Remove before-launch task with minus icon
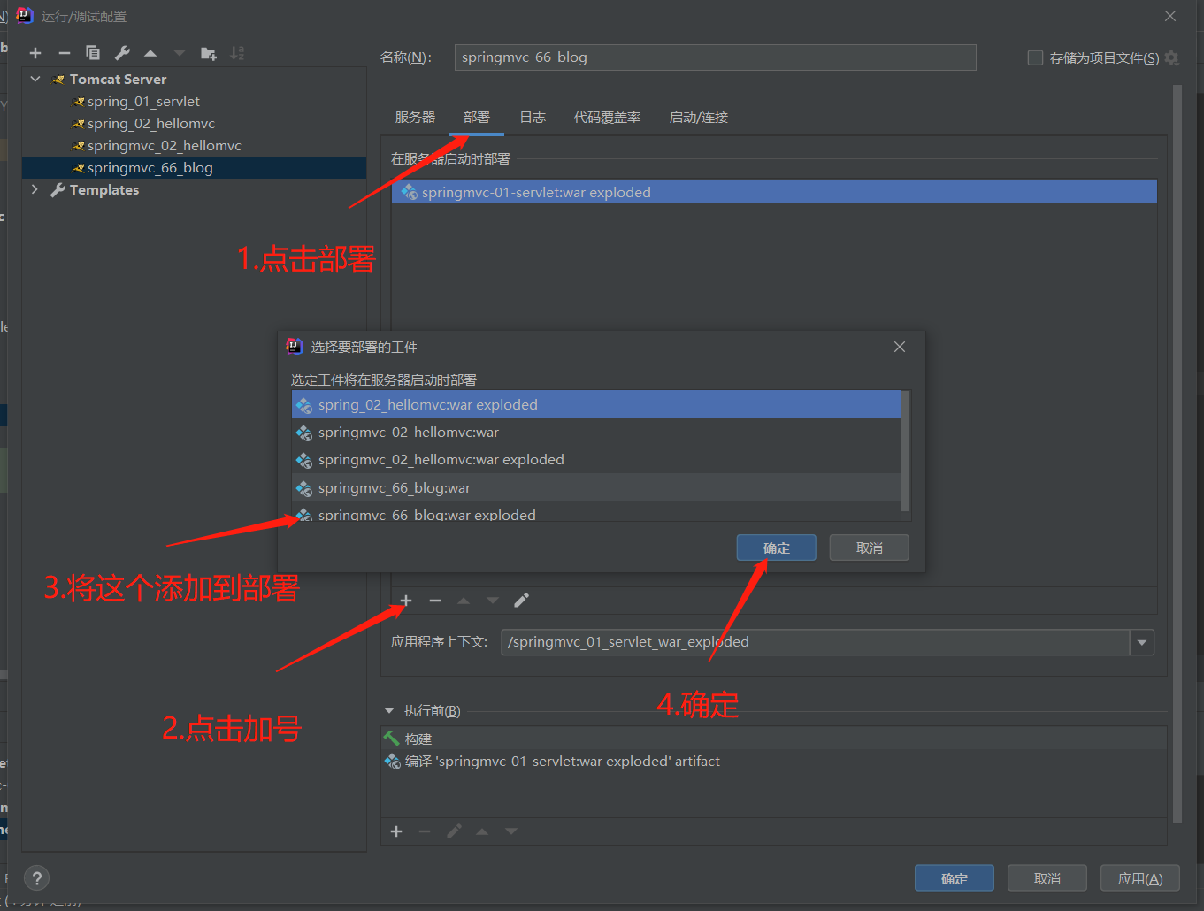 click(x=425, y=831)
